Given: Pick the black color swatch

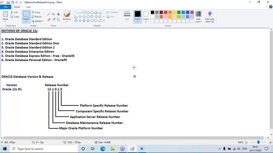Looking at the screenshot, I should point(152,12).
